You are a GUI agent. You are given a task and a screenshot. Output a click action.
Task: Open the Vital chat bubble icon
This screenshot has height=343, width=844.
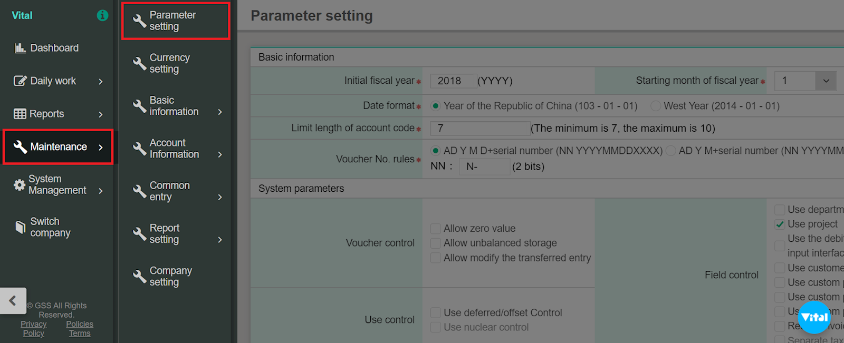[814, 317]
